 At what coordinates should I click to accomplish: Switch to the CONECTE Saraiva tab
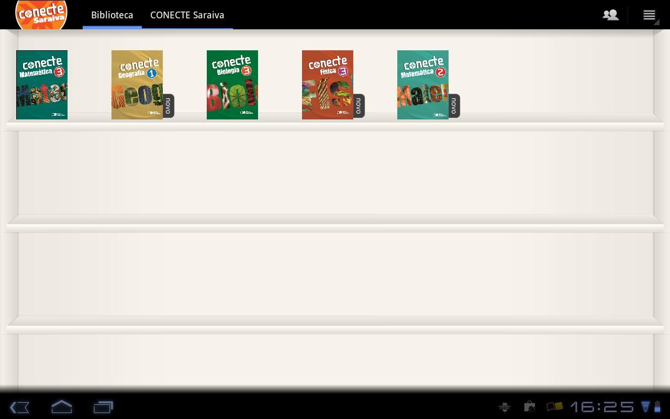(187, 15)
